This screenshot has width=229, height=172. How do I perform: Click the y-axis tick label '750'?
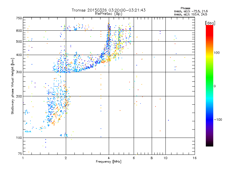coord(19,18)
